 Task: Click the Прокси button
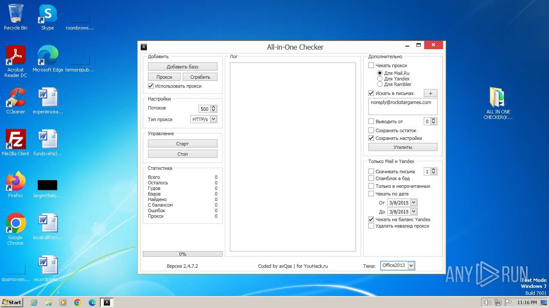[164, 77]
